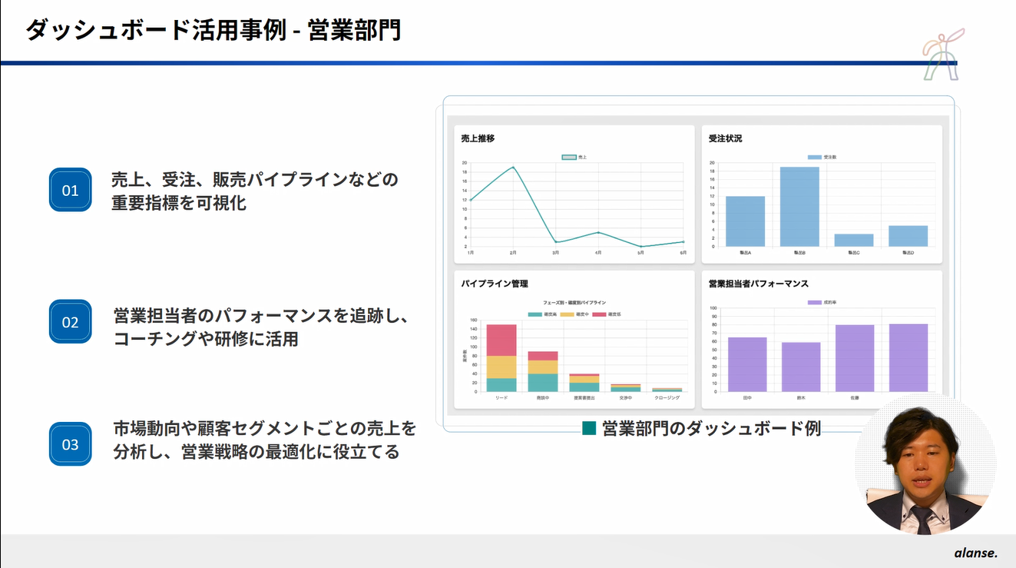Click the 6月 axis label

pos(683,253)
